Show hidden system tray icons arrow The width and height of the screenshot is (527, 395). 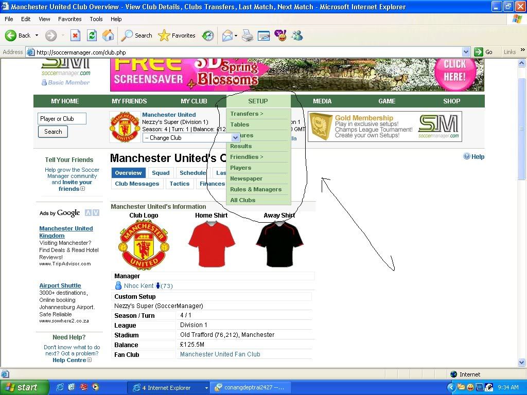451,387
